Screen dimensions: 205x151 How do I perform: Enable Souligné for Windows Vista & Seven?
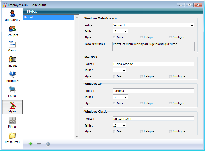170,37
